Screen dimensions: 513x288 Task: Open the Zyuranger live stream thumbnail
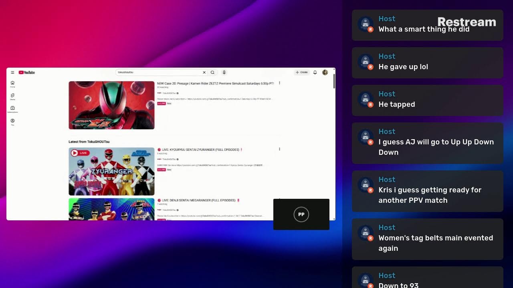tap(111, 171)
